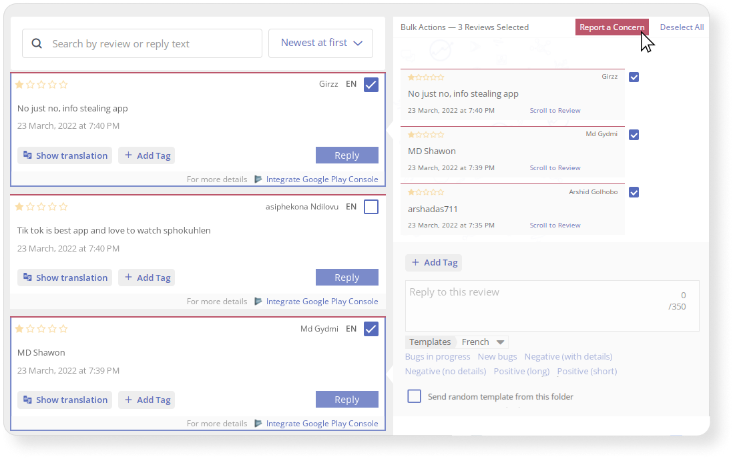
Task: Select the New bugs template
Action: tap(497, 357)
